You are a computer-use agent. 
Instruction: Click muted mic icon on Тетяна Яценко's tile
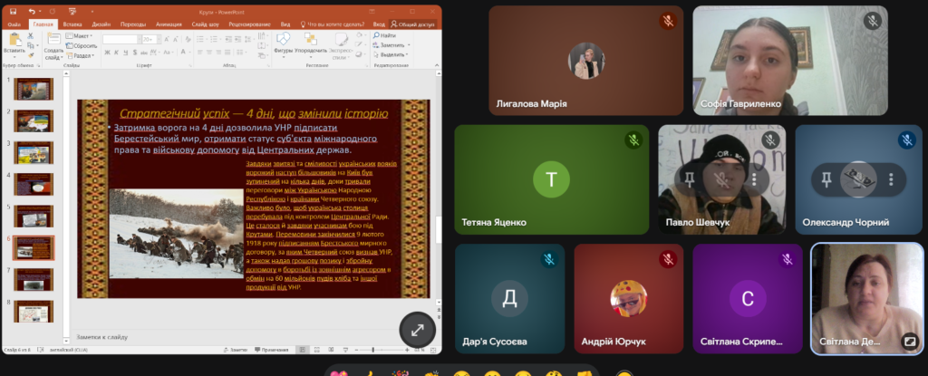(633, 140)
